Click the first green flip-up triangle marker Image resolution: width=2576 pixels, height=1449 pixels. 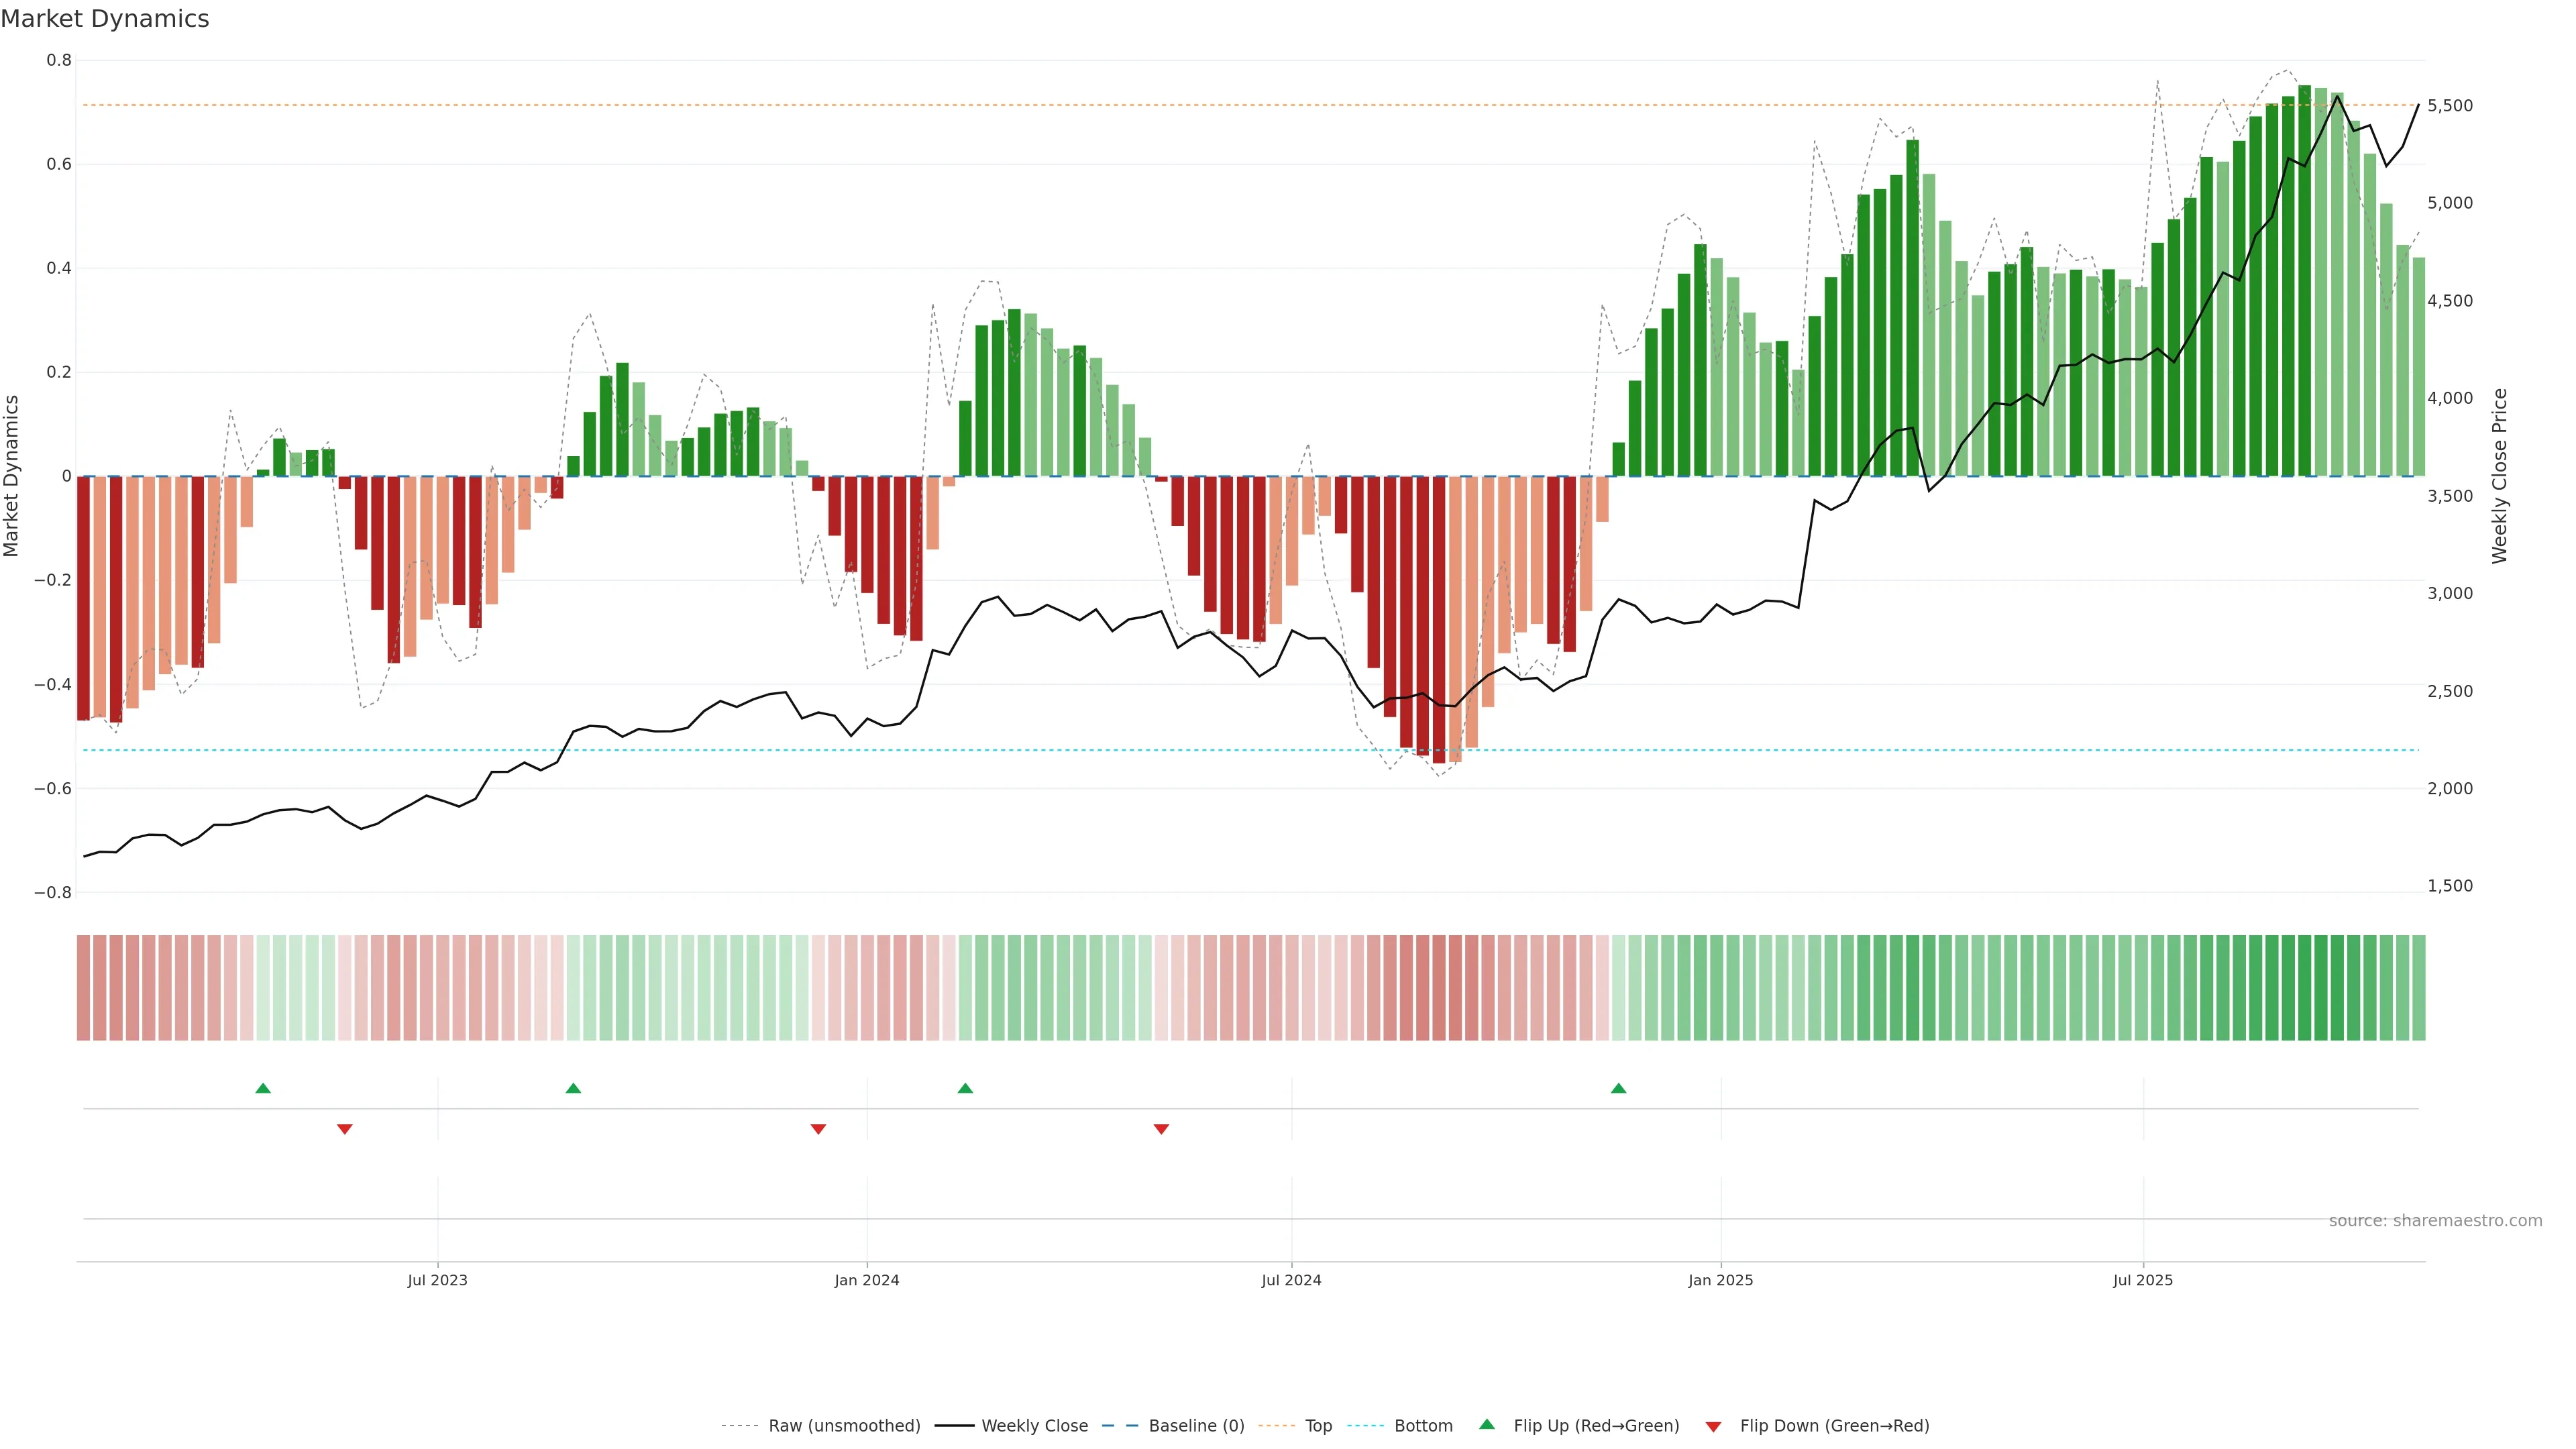263,1088
